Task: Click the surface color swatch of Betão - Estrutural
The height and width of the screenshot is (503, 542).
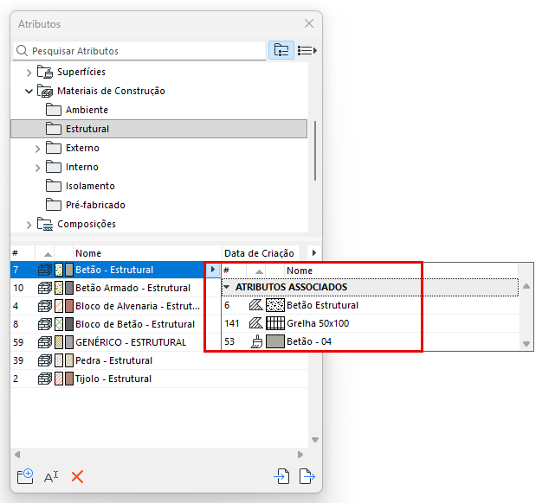Action: click(x=69, y=270)
